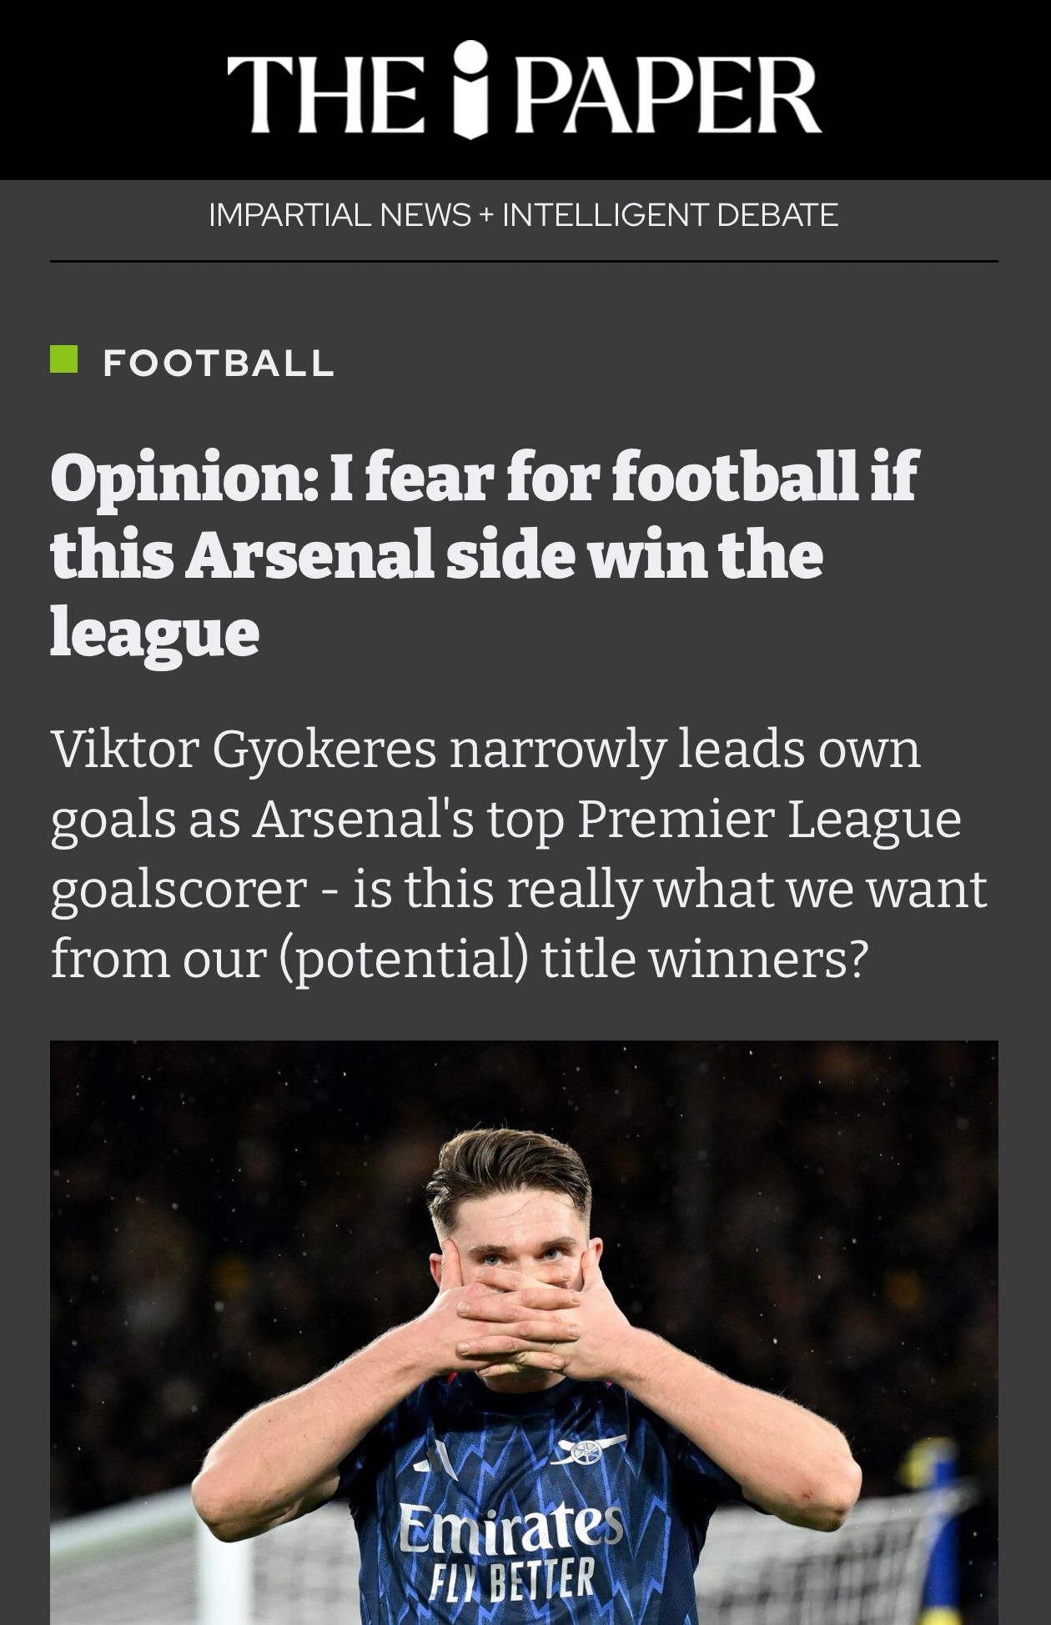Click the word "Opinion:" in the headline
Screen dimensions: 1051x1625
coord(183,478)
